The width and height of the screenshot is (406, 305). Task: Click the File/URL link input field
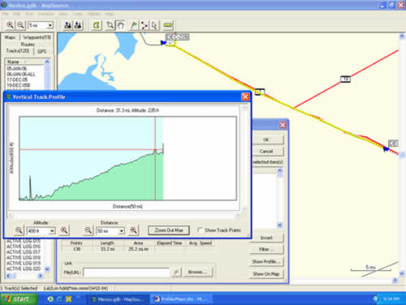tap(127, 273)
